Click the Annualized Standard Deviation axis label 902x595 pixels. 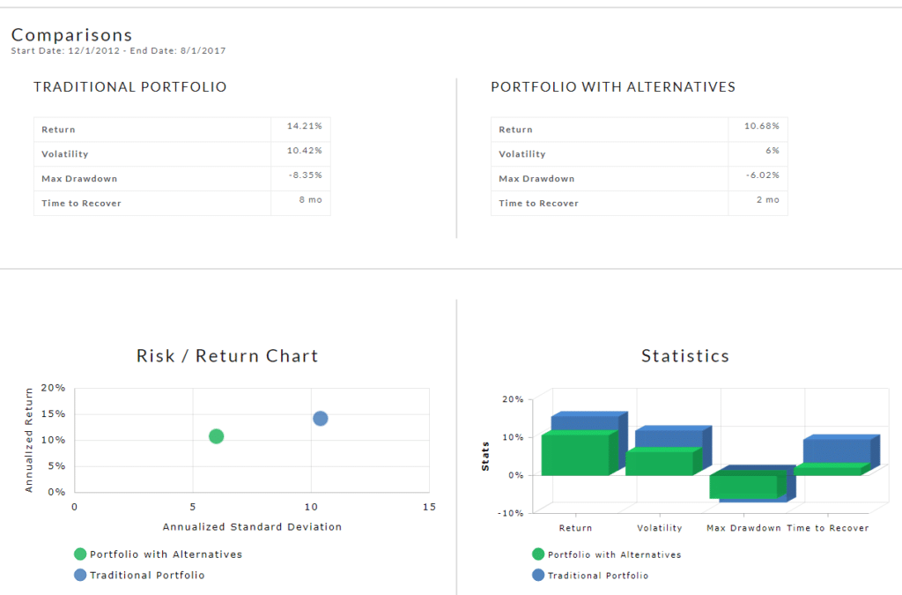coord(252,527)
